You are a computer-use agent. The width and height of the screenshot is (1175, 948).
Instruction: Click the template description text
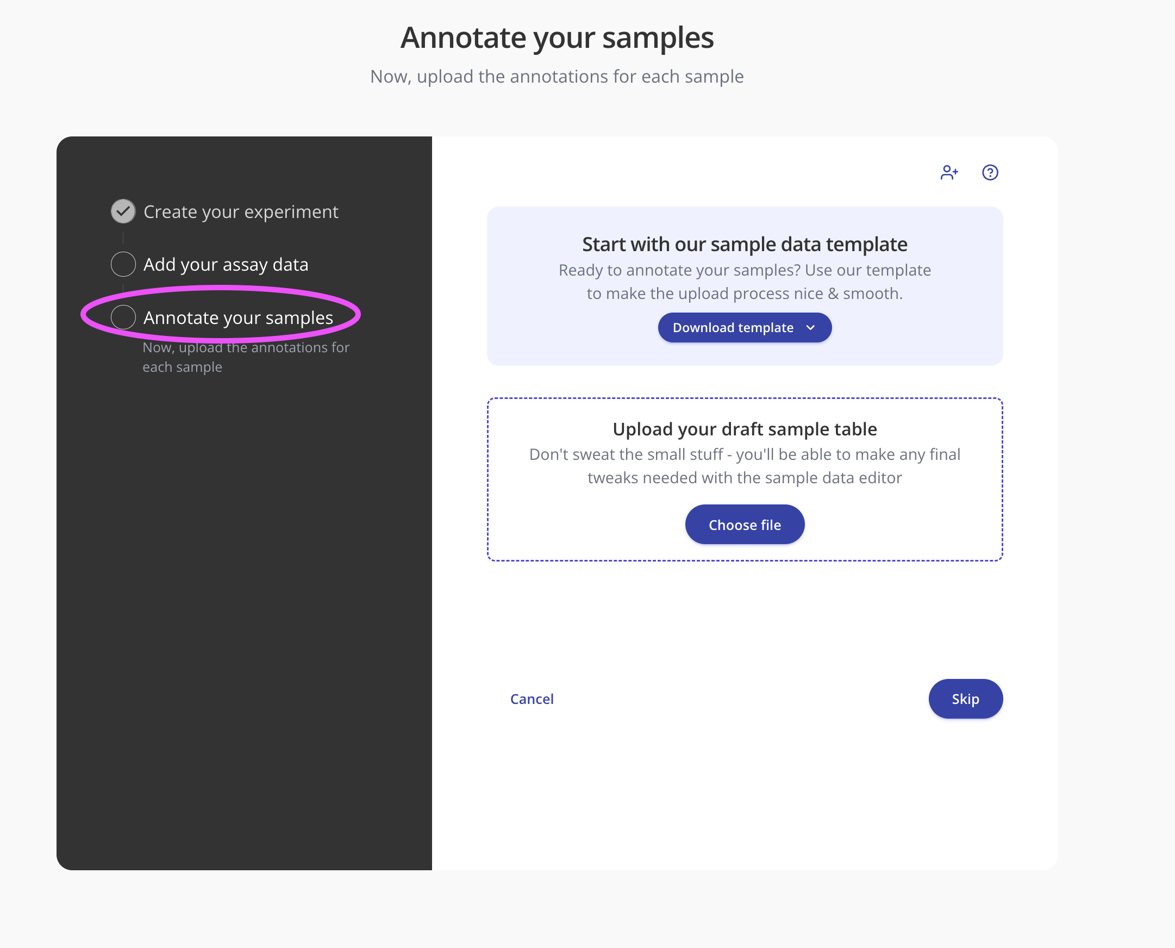(744, 282)
